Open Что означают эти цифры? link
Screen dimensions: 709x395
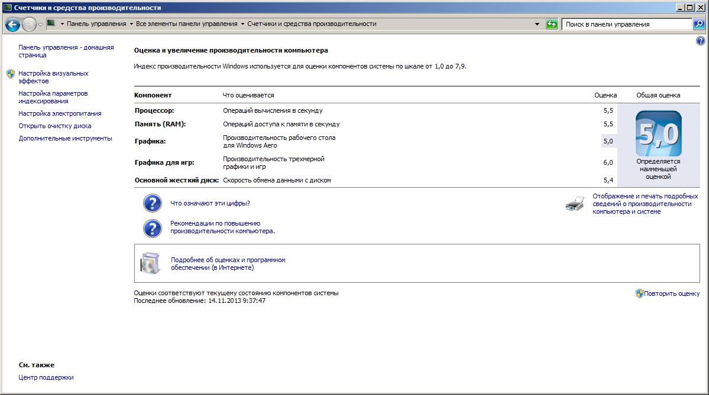point(210,203)
